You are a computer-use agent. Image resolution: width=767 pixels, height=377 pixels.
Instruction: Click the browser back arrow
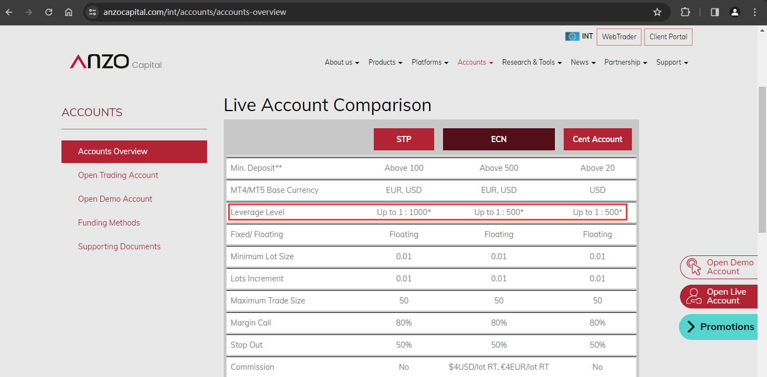(x=9, y=12)
